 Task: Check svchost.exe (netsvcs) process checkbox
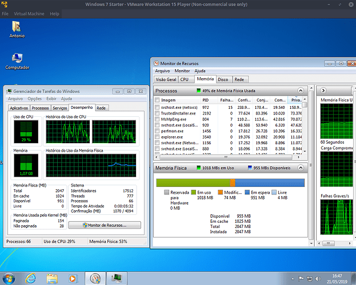(x=157, y=107)
